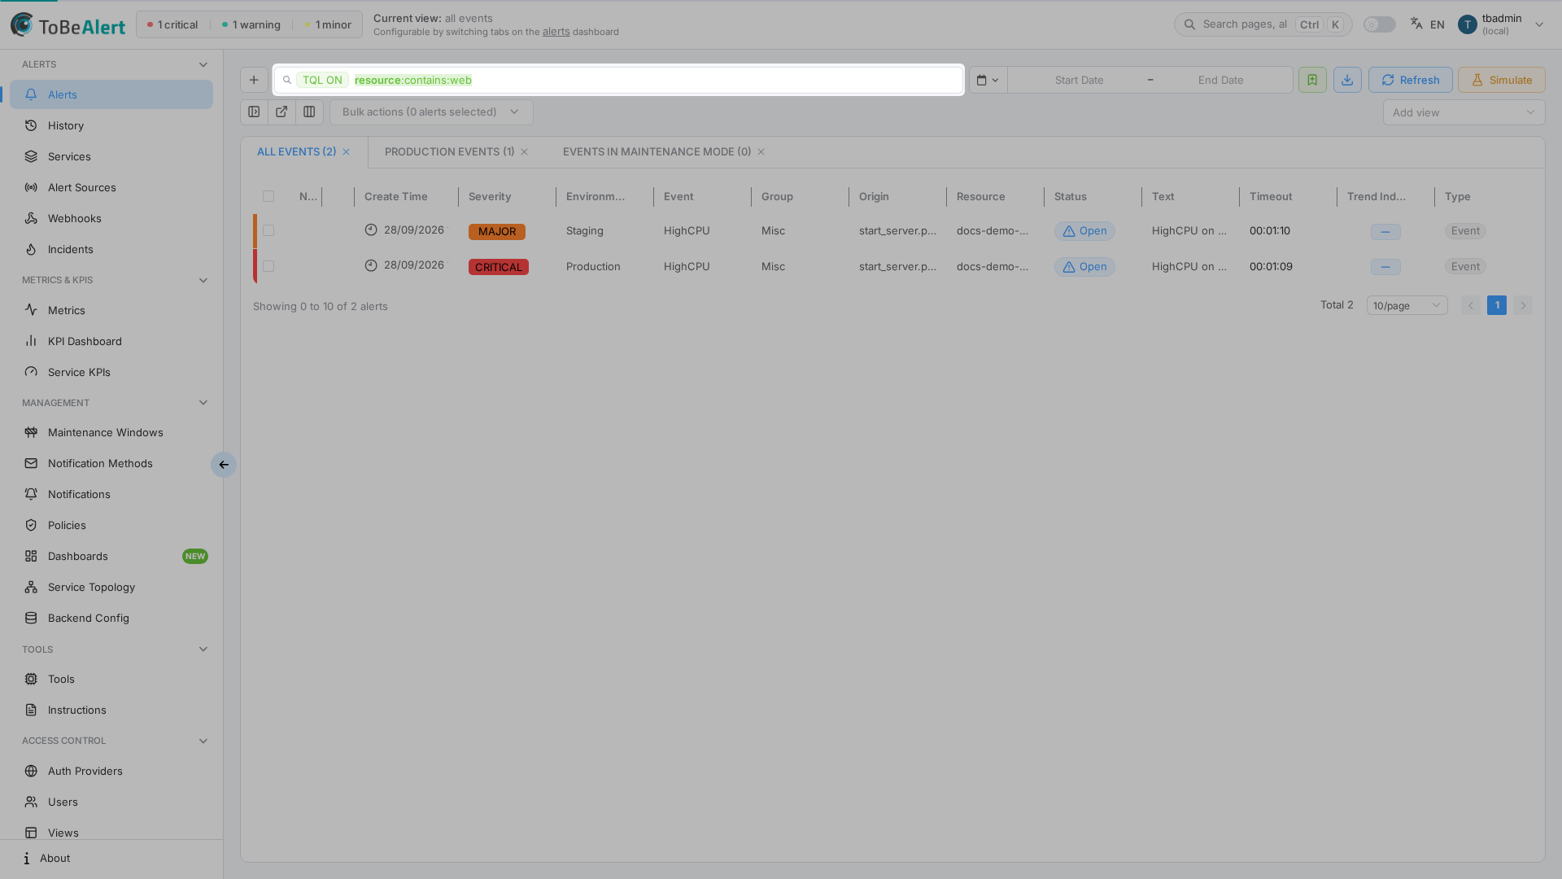Image resolution: width=1562 pixels, height=879 pixels.
Task: Open Service Topology page
Action: click(x=111, y=587)
